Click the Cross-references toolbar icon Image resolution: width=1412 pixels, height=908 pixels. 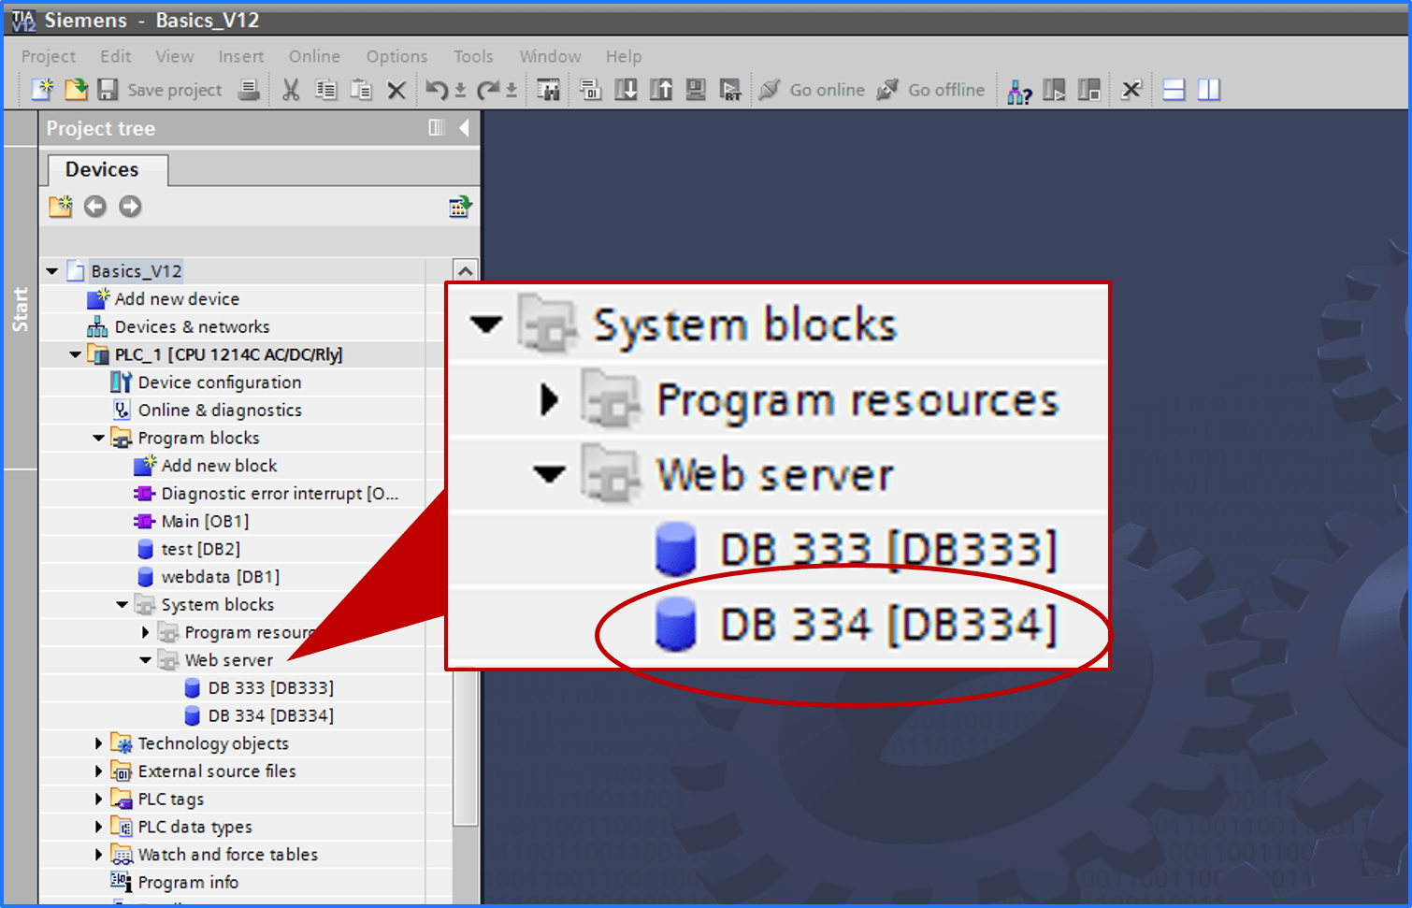1131,90
